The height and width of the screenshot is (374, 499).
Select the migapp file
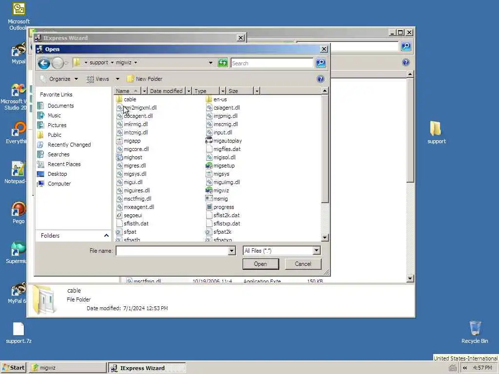(128, 141)
